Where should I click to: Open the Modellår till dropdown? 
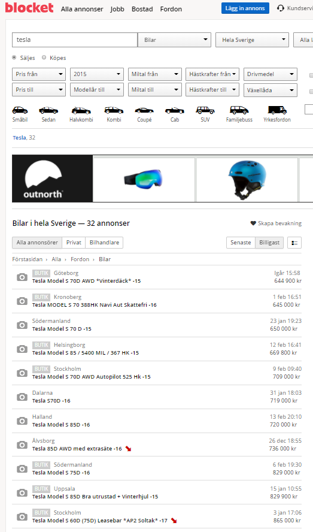(x=96, y=90)
